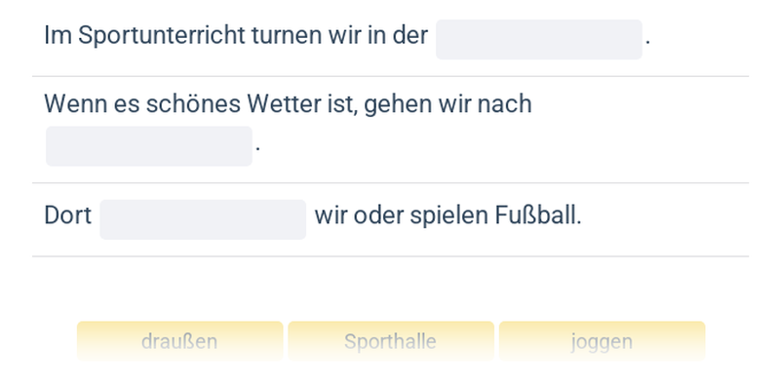This screenshot has height=390, width=780.
Task: Click the blank after 'turnen wir in der'
Action: [538, 39]
